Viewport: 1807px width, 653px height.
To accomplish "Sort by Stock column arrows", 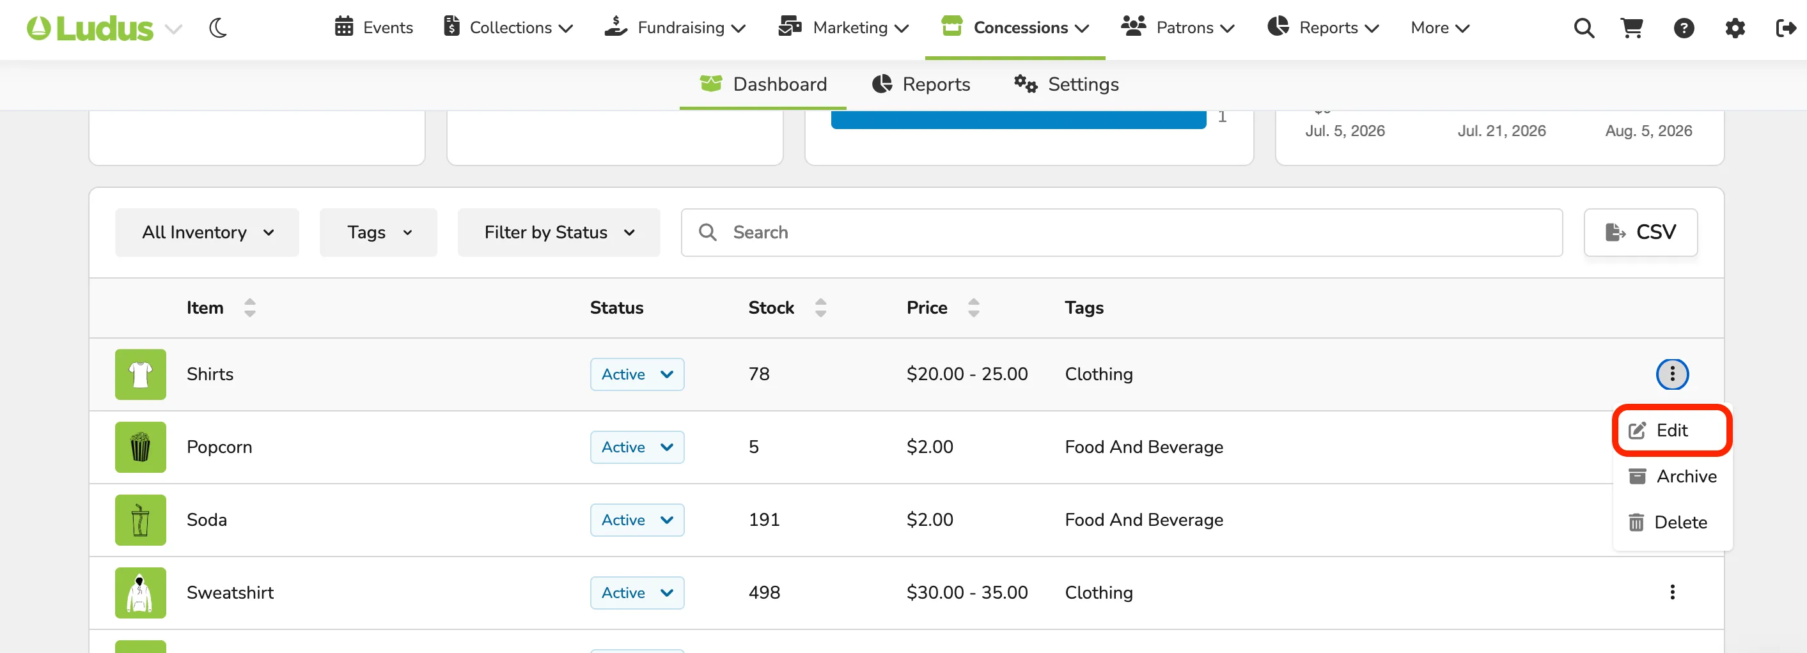I will tap(821, 307).
